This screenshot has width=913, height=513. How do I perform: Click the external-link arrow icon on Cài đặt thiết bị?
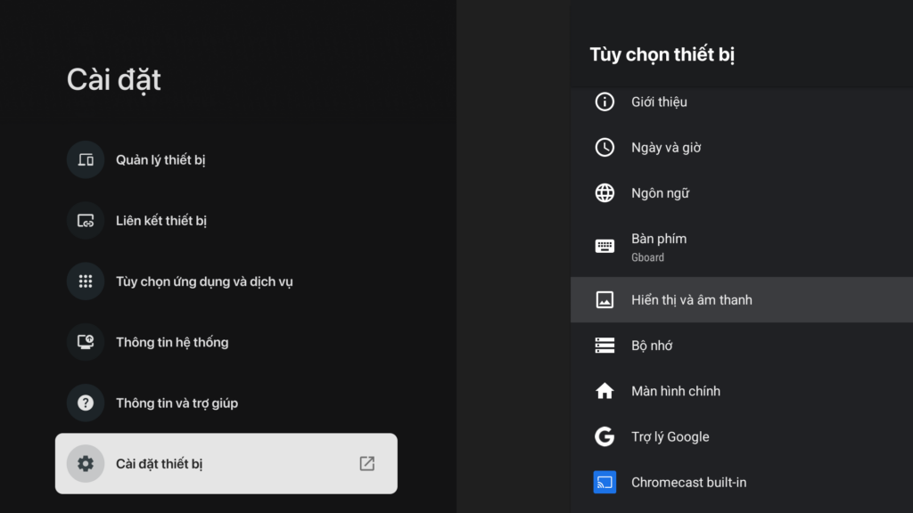366,463
